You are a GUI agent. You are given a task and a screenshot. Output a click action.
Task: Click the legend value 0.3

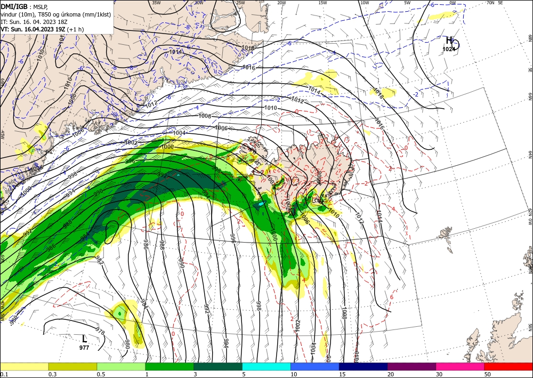click(x=52, y=374)
